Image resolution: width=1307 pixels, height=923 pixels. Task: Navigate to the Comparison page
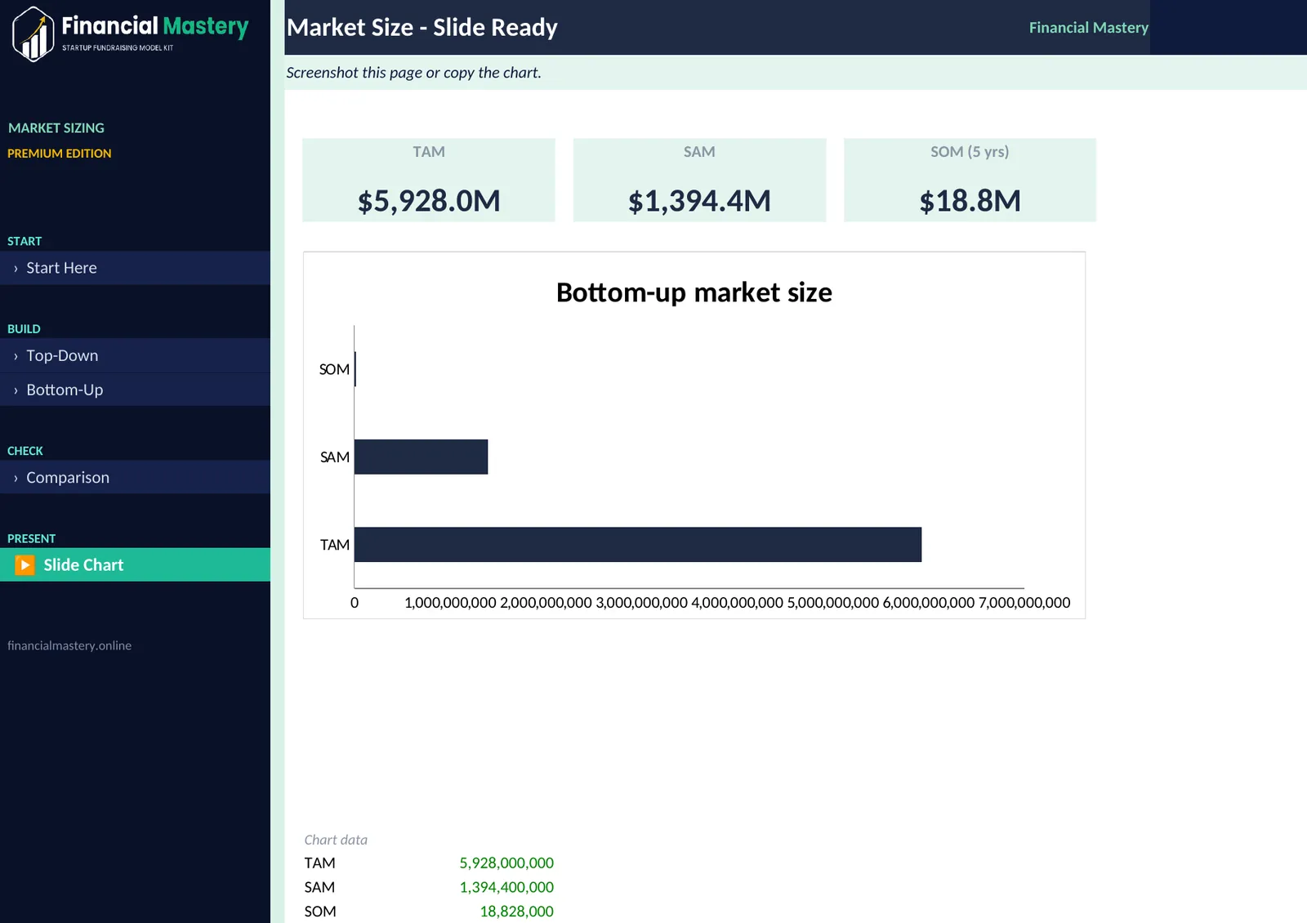(135, 478)
